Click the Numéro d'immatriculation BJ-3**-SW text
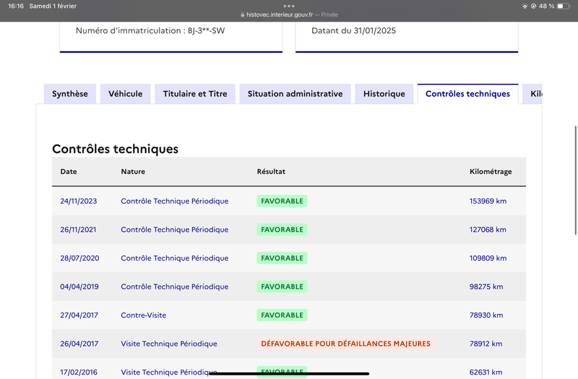Image resolution: width=578 pixels, height=379 pixels. (150, 30)
